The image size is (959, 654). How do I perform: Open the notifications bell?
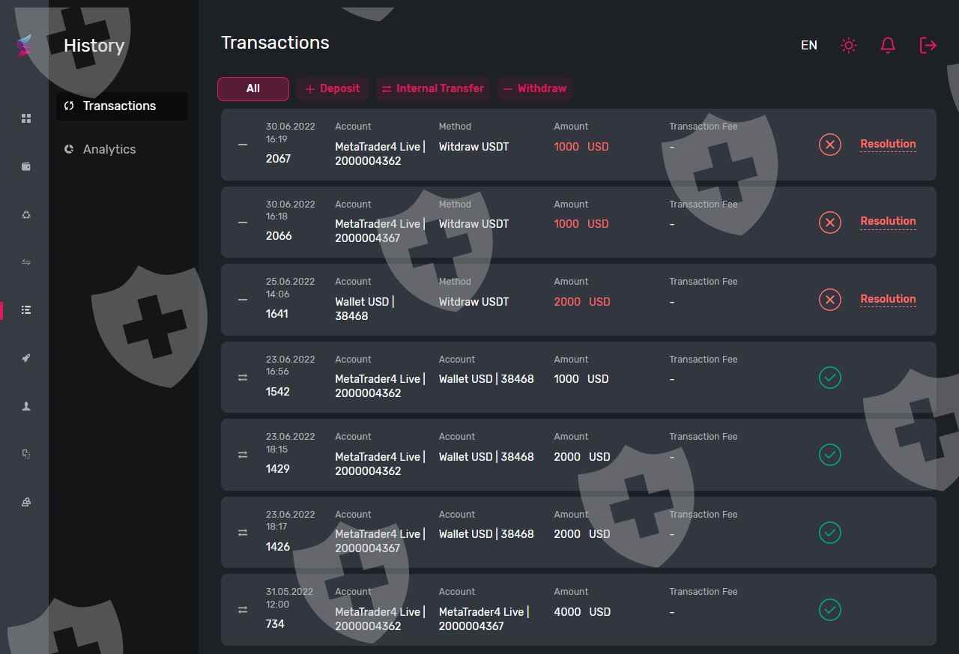[888, 46]
